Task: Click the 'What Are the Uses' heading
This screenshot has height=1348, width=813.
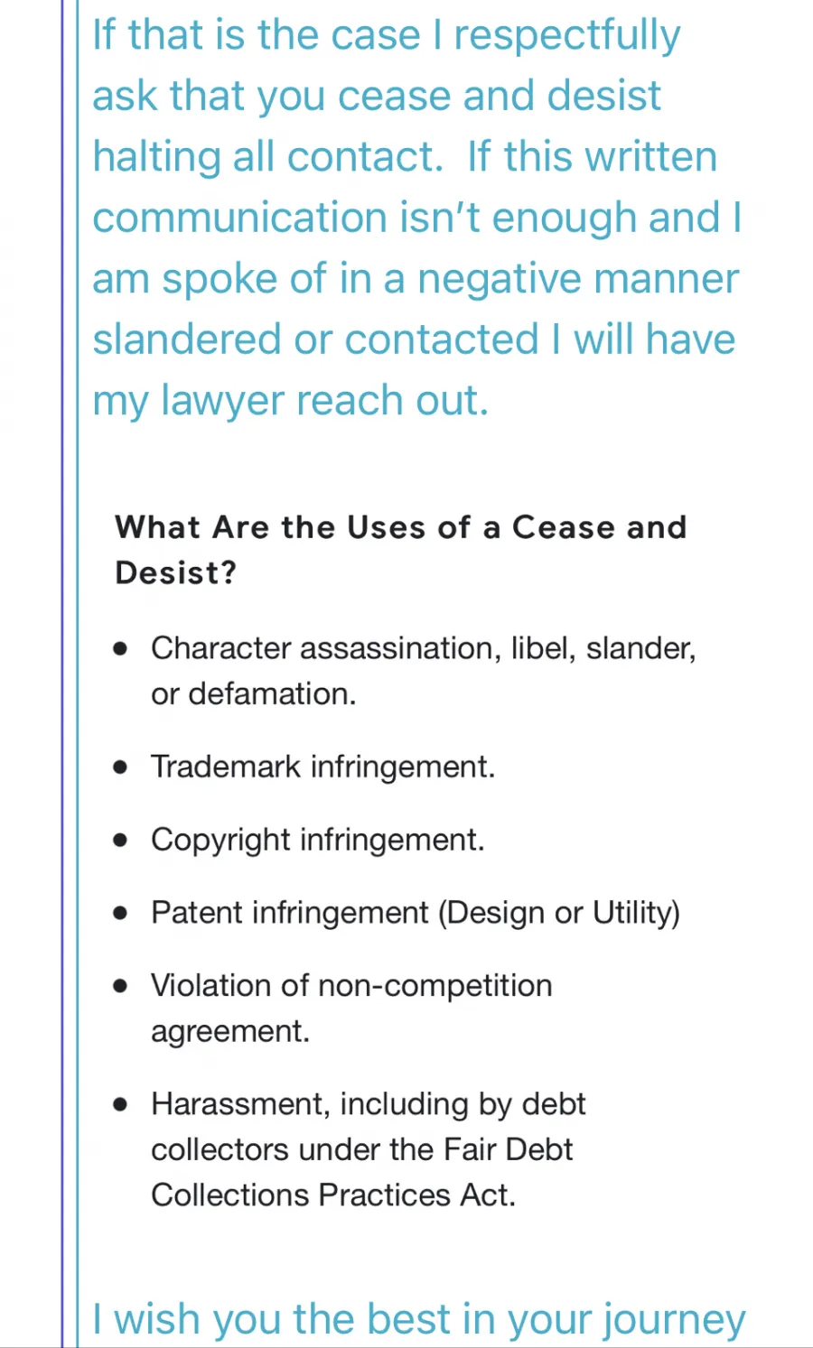Action: click(401, 550)
